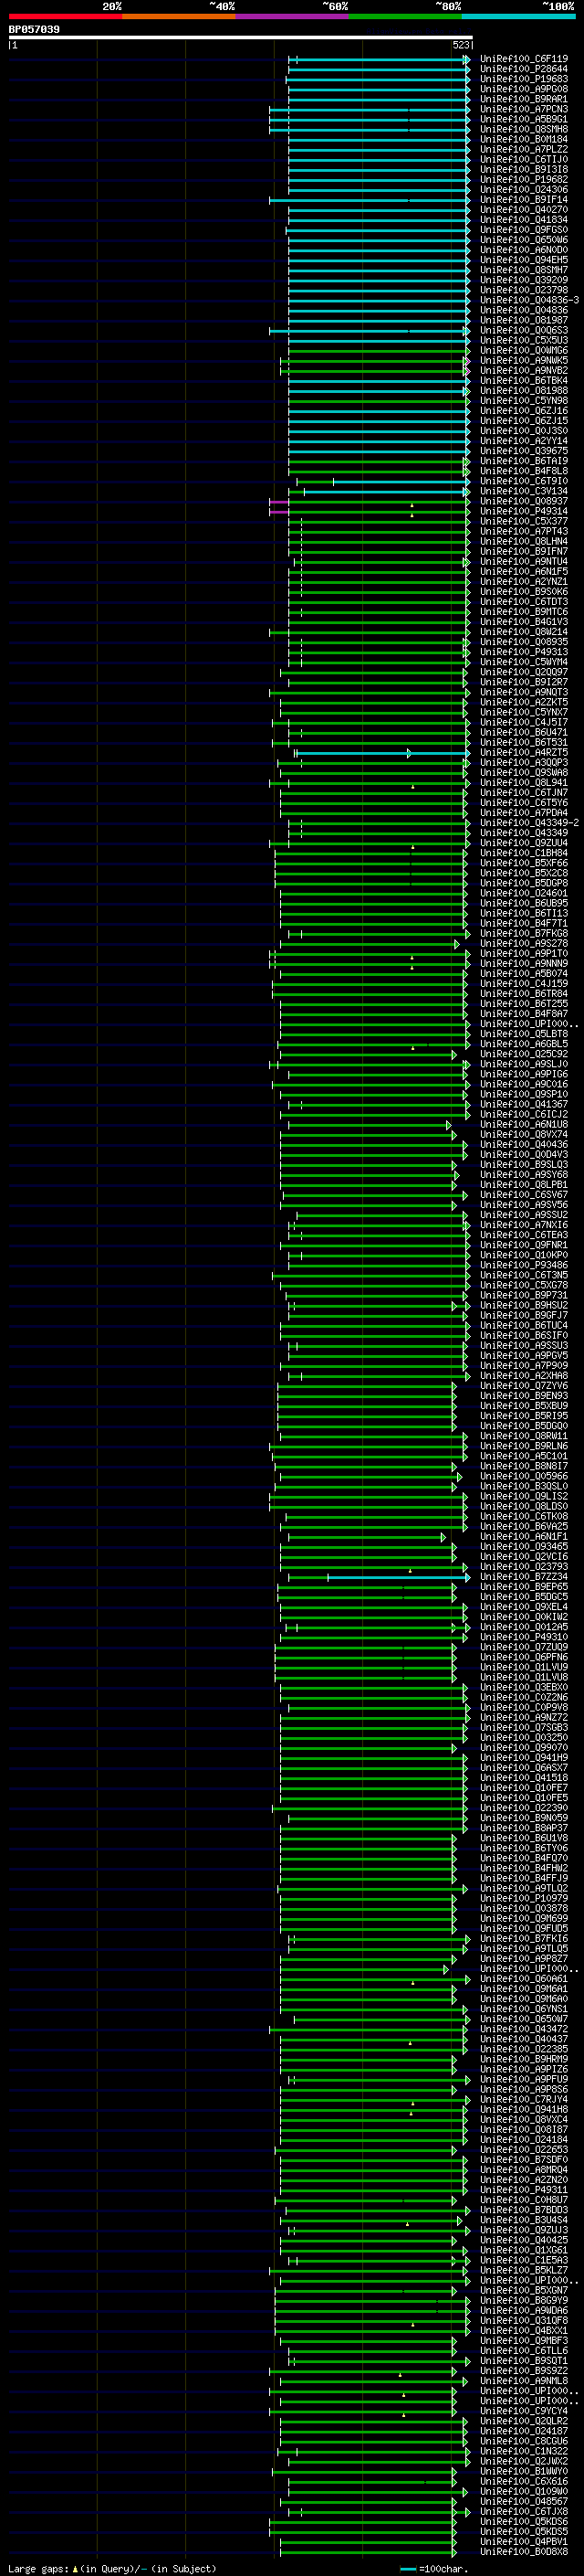Click the BP057039 query name label
Image resolution: width=584 pixels, height=2576 pixels.
pos(34,29)
